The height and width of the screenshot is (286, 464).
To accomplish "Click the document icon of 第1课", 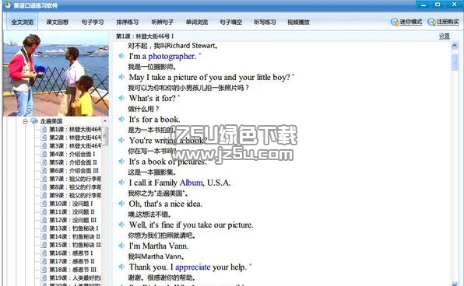I will [x=44, y=130].
